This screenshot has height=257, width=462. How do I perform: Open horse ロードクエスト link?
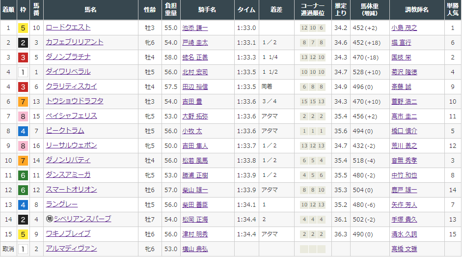coord(68,28)
